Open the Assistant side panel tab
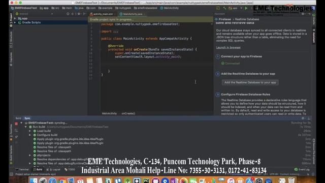 314,36
